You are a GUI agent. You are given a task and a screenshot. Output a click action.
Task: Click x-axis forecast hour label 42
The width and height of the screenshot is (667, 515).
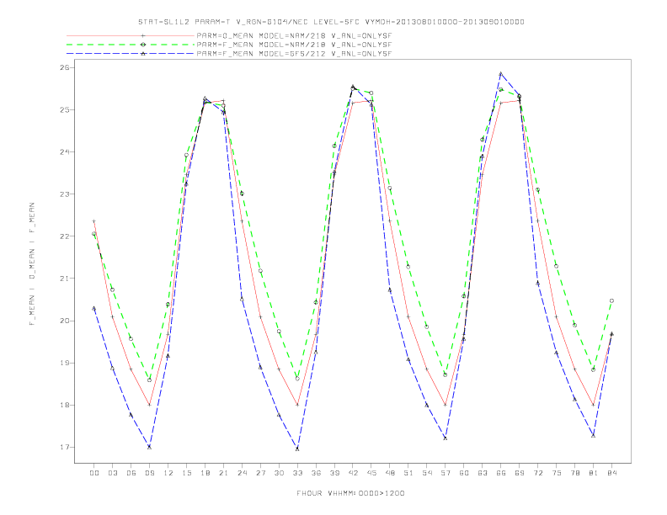pyautogui.click(x=353, y=473)
